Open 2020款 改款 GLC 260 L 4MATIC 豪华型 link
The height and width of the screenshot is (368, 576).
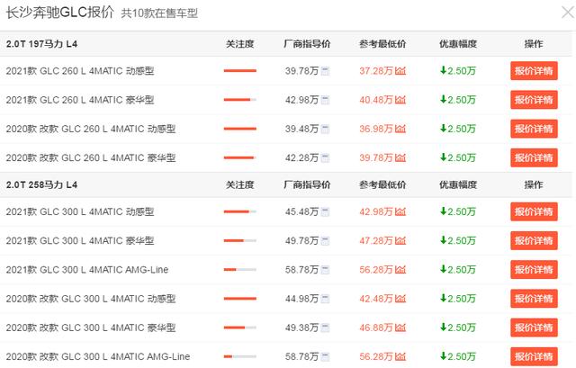pos(91,158)
